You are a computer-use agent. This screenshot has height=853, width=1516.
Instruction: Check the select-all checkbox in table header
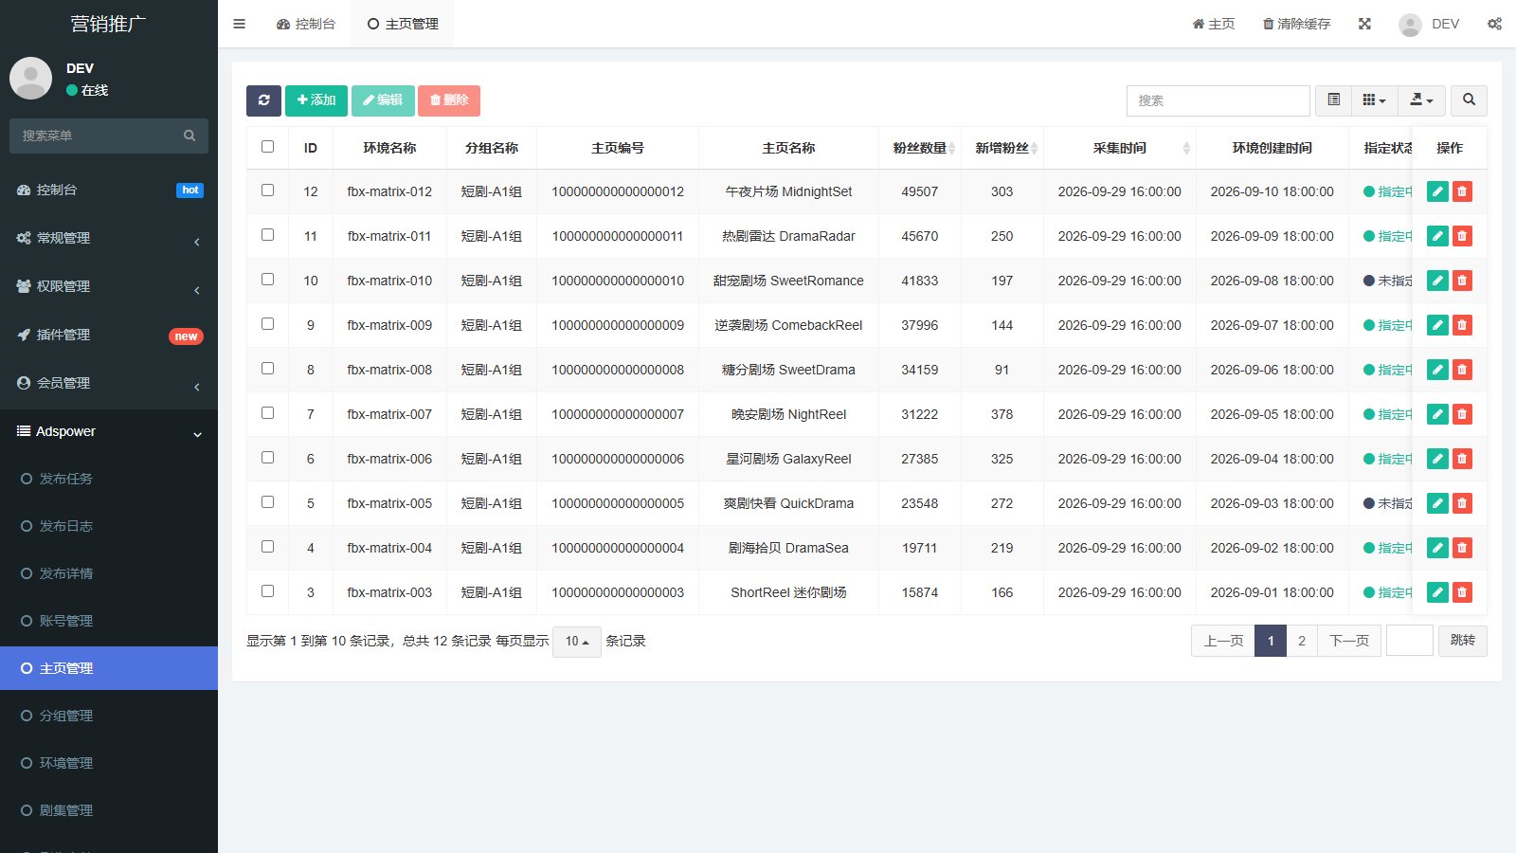[x=267, y=147]
